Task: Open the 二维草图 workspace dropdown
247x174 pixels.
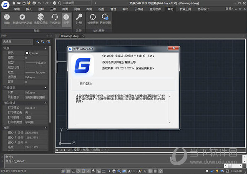Action: (77, 3)
